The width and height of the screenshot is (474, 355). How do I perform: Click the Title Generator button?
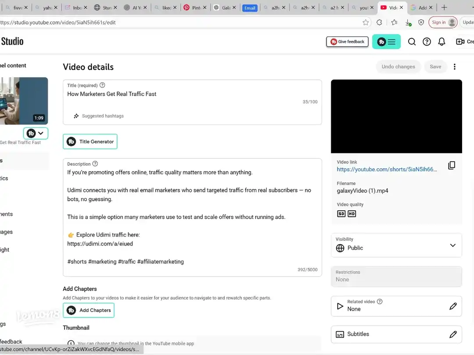pyautogui.click(x=90, y=142)
